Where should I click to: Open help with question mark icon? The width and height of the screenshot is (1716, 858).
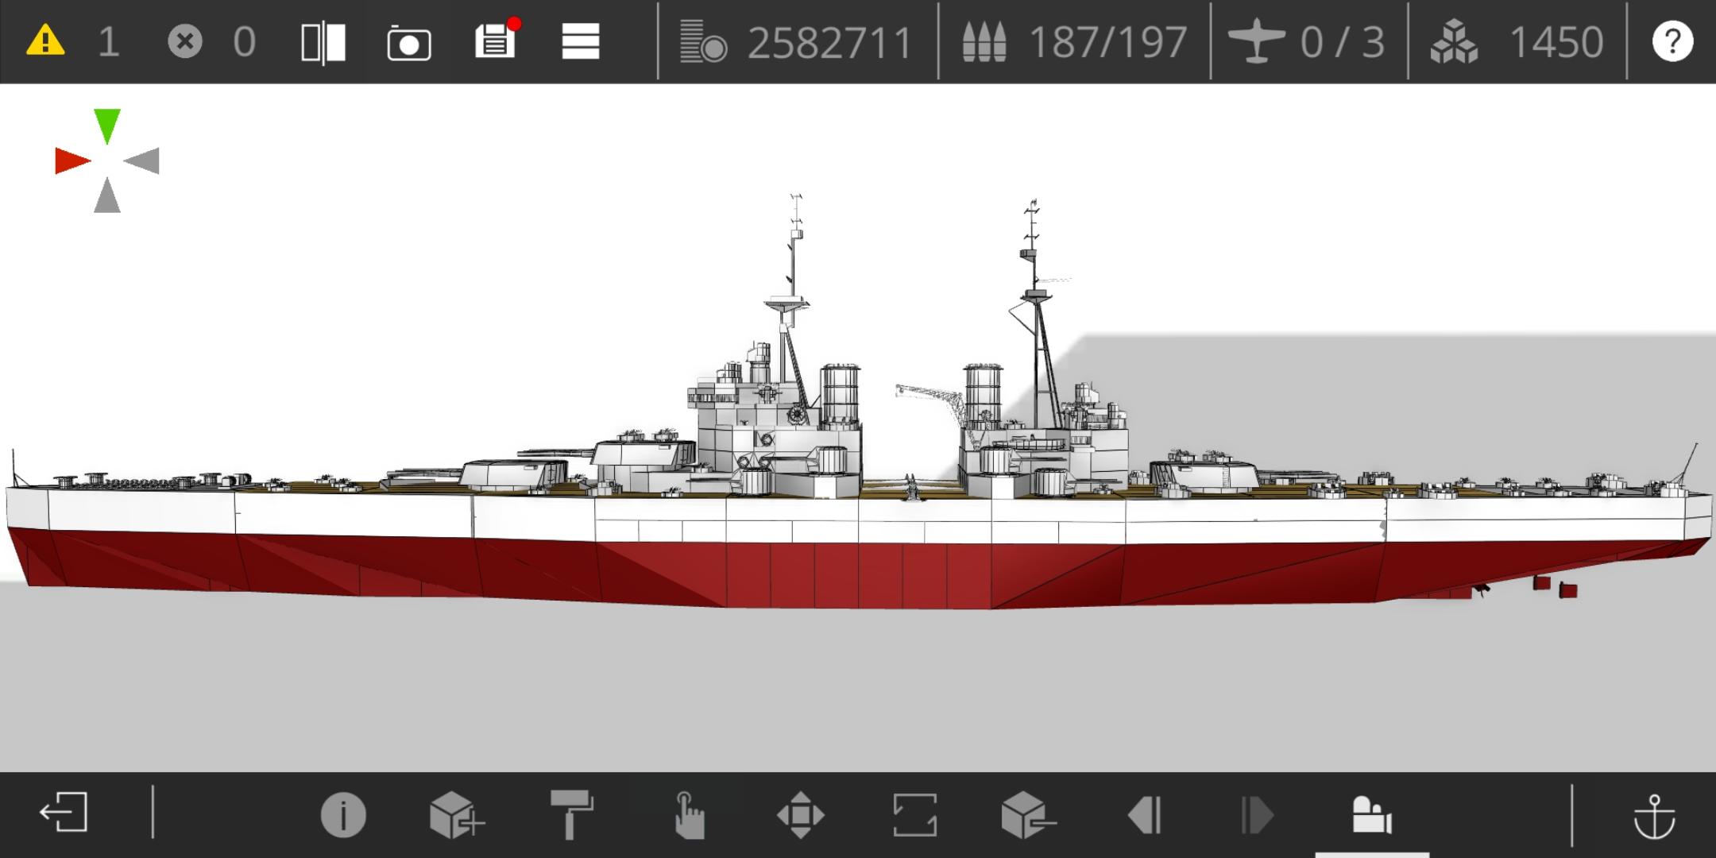pyautogui.click(x=1672, y=41)
